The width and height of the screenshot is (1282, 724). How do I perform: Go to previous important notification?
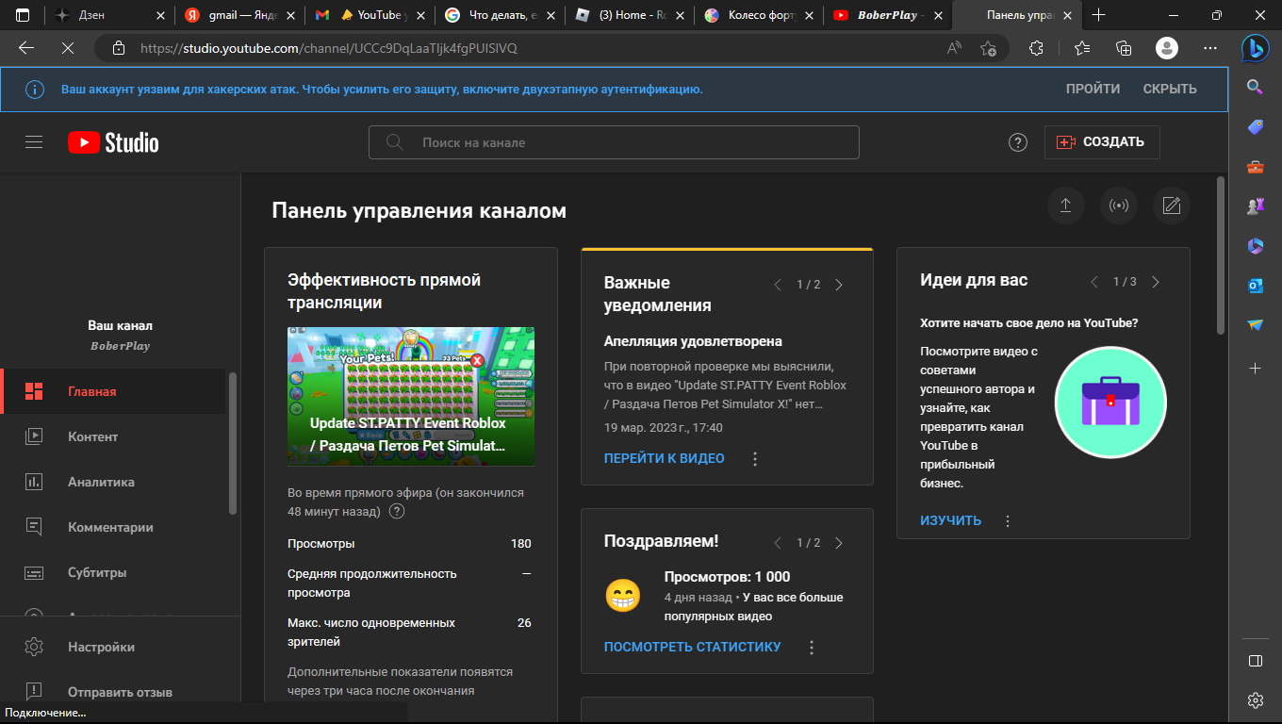[x=778, y=285]
